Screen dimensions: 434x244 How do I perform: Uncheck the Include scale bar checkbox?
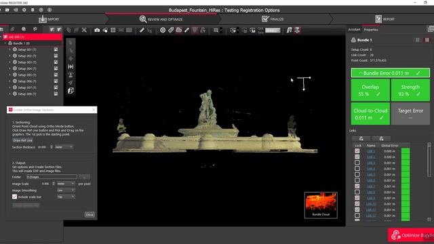pos(15,197)
